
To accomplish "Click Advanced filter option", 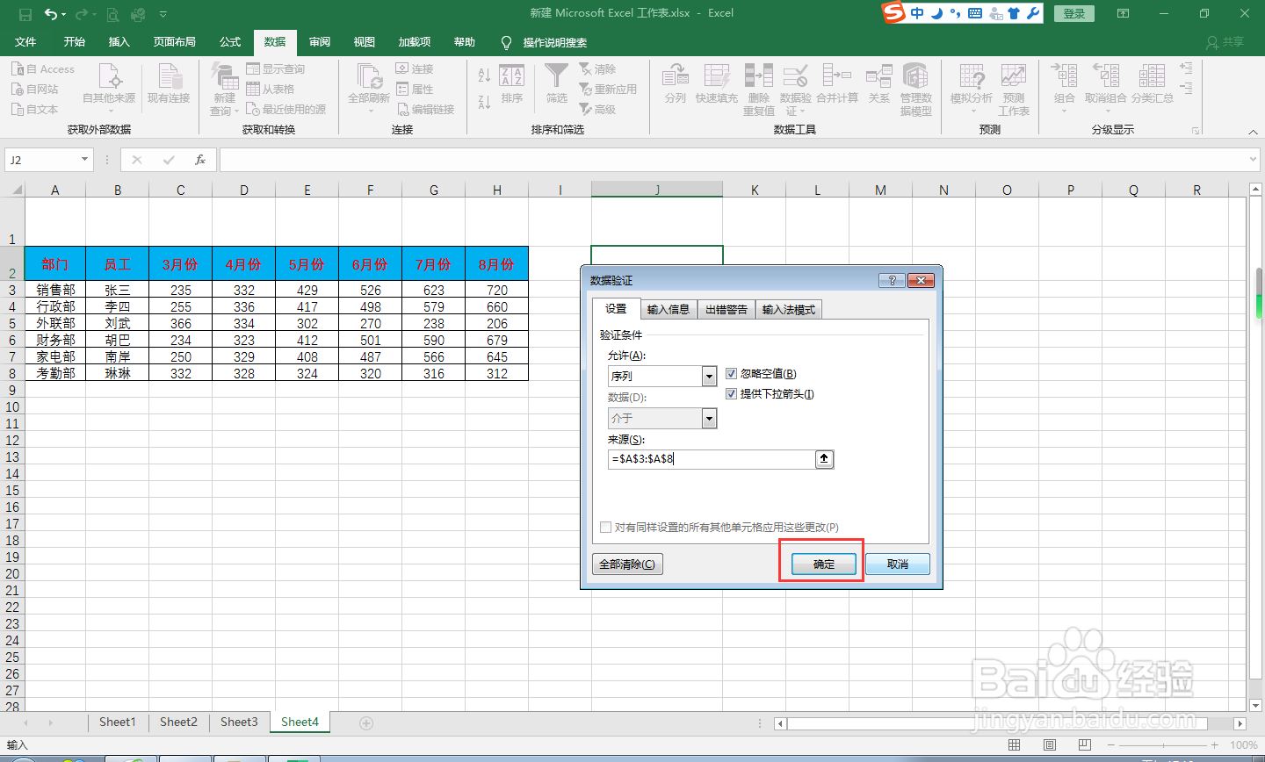I will [x=597, y=110].
